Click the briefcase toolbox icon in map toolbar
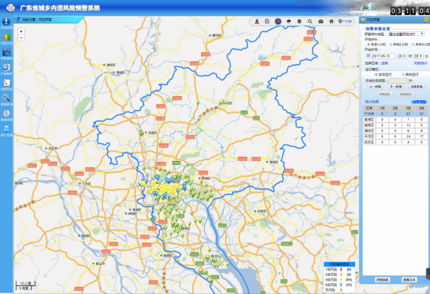430x294 pixels. click(321, 21)
